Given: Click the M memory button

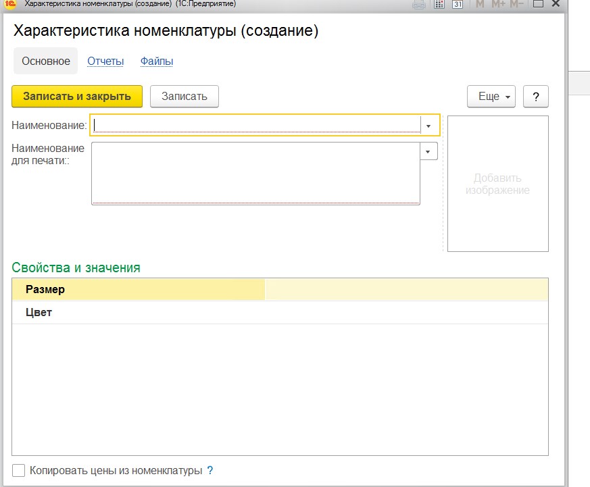Looking at the screenshot, I should (480, 4).
